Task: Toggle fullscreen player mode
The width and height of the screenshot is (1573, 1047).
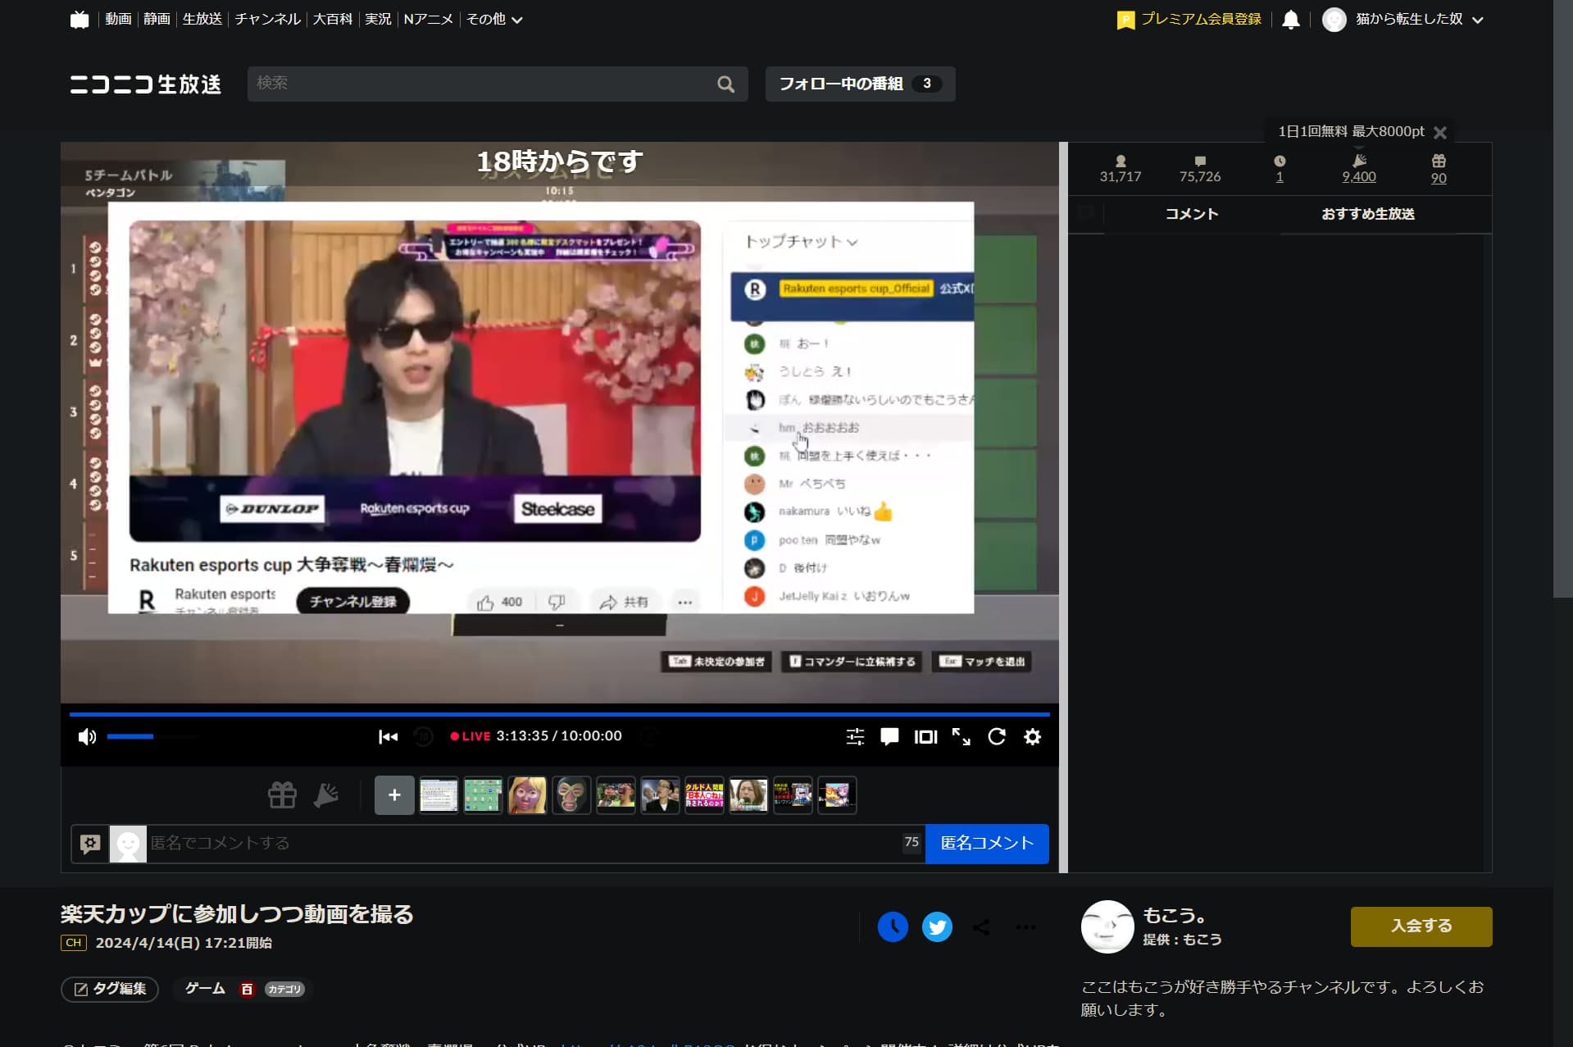Action: [961, 736]
